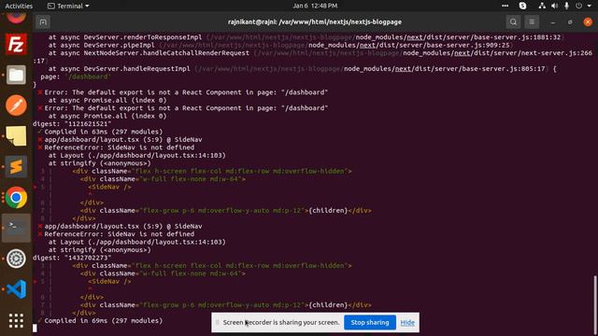Click 'Screen Recorder is sharing your screen' text

280,322
